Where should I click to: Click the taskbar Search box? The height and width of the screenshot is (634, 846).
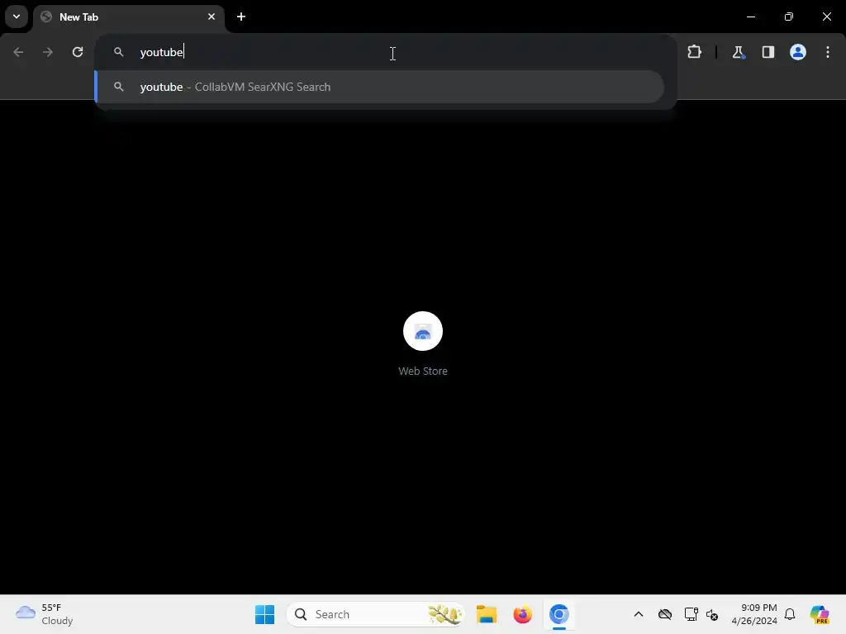[x=376, y=614]
